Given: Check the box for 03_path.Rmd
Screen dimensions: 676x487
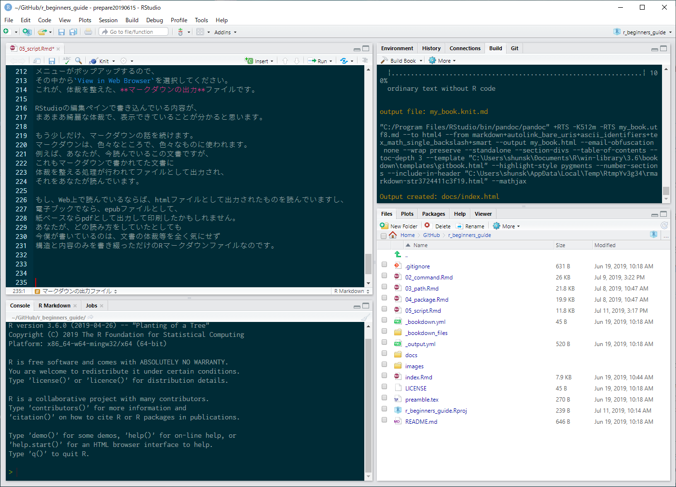Looking at the screenshot, I should [x=384, y=287].
